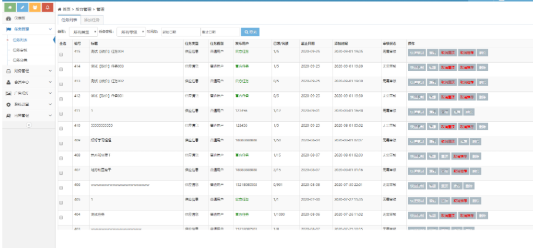Click the icon beside 内容管理

pyautogui.click(x=9, y=115)
